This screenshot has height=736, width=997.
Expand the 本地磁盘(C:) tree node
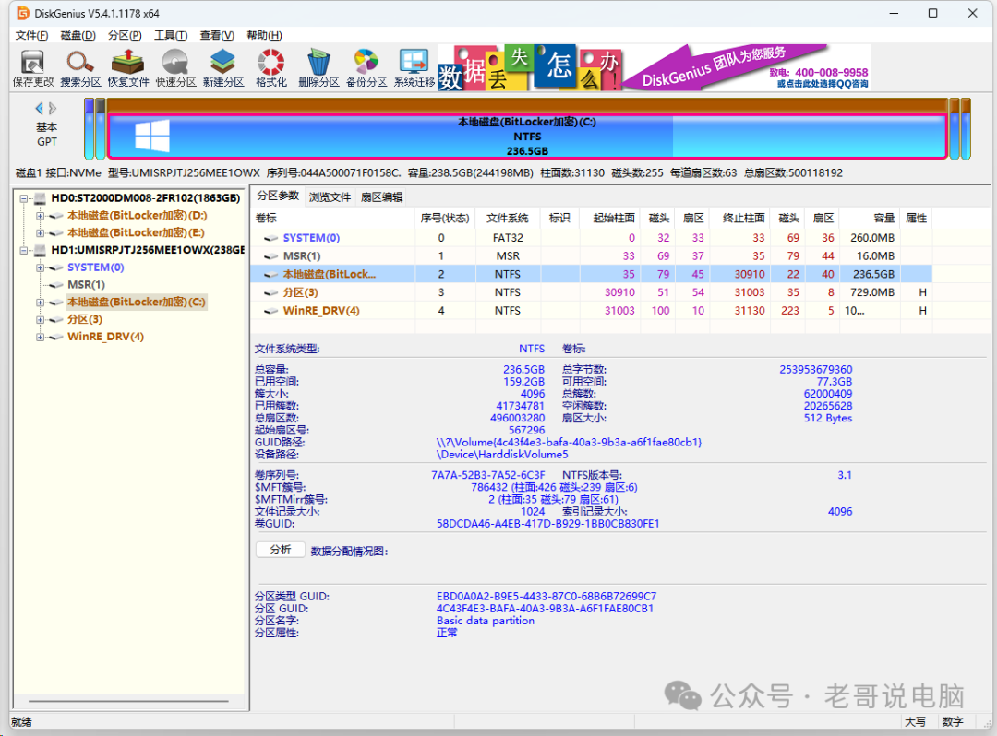(x=40, y=303)
